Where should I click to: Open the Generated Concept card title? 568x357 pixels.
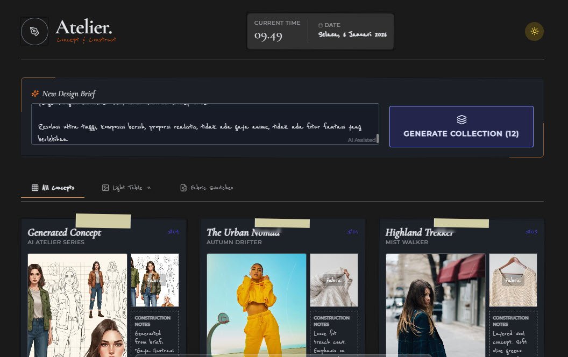click(x=65, y=232)
